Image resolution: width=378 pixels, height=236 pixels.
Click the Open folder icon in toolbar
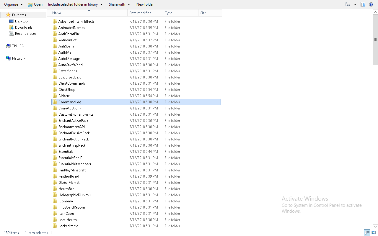click(30, 4)
